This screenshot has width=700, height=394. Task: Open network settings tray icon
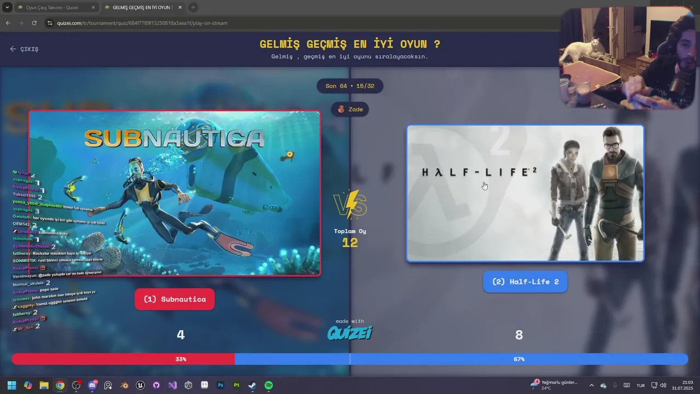654,385
